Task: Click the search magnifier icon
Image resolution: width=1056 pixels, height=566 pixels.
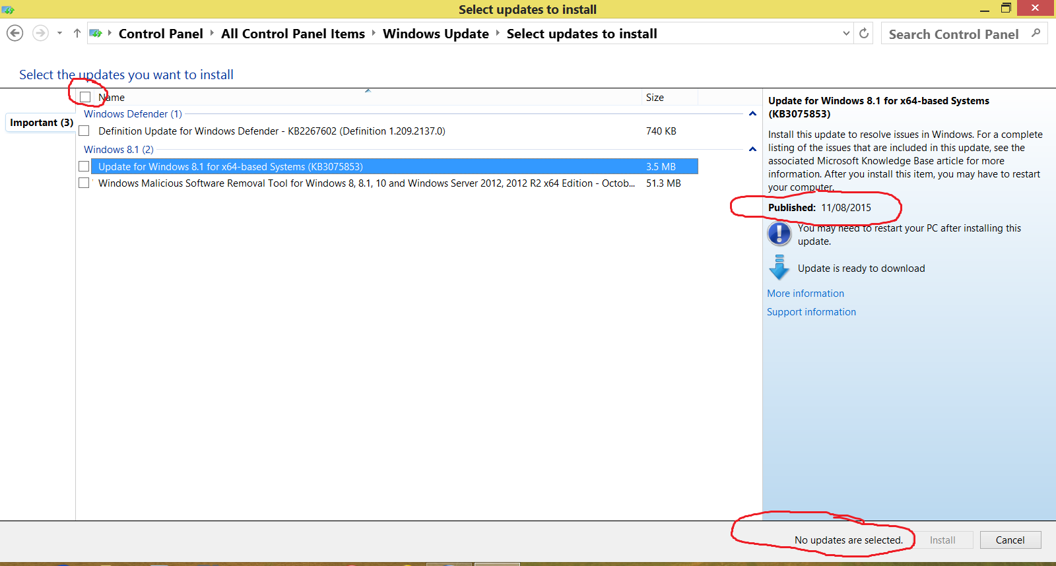Action: pos(1036,33)
